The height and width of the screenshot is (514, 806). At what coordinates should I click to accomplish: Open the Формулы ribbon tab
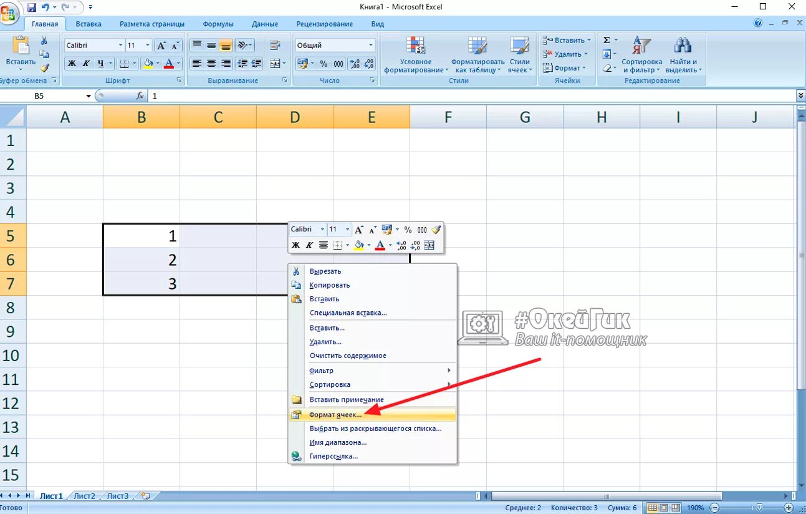pos(218,24)
